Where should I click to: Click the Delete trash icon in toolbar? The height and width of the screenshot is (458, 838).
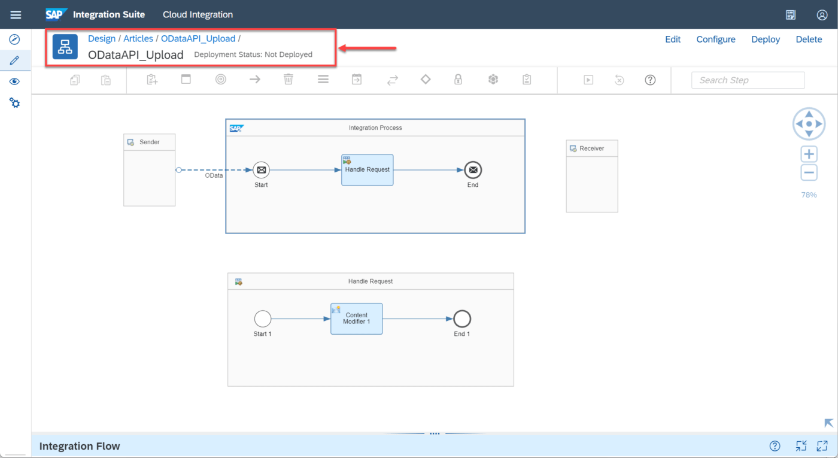[x=289, y=79]
